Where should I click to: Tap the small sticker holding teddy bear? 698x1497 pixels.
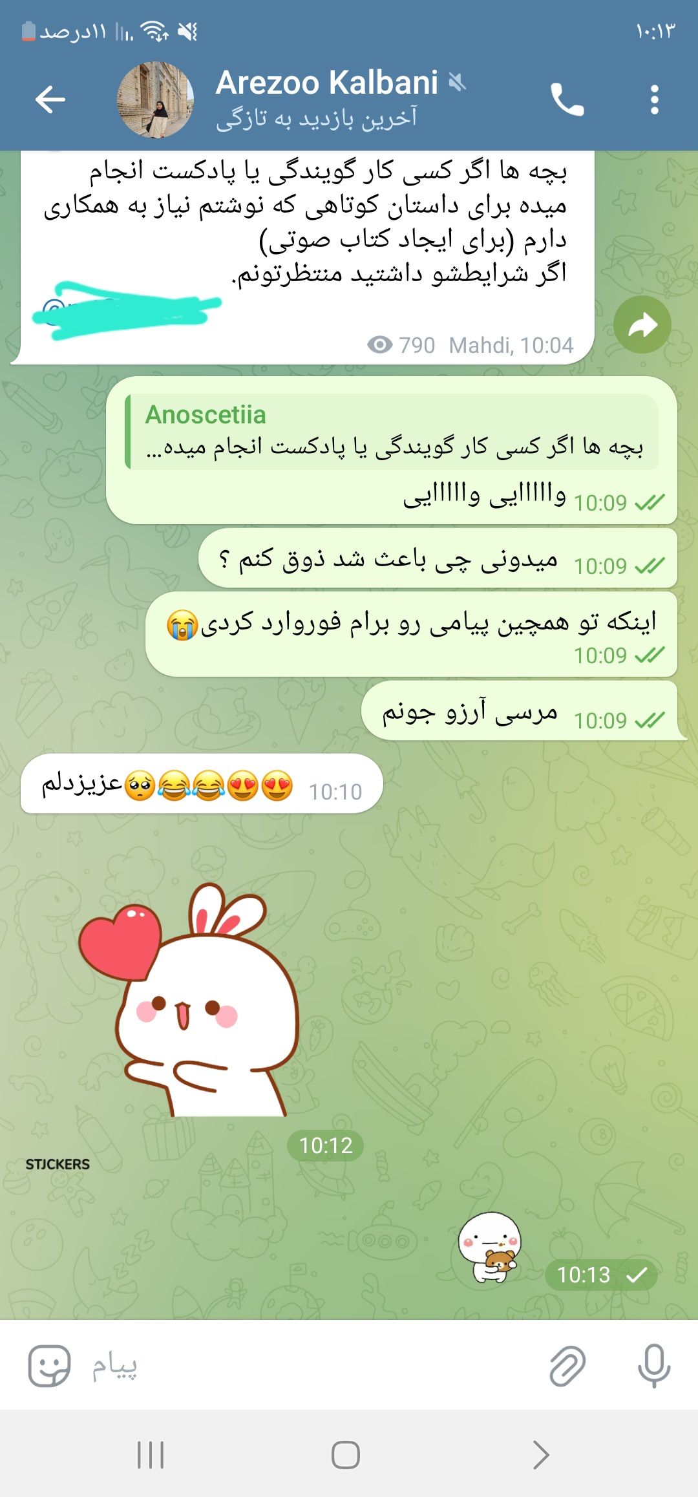490,1247
